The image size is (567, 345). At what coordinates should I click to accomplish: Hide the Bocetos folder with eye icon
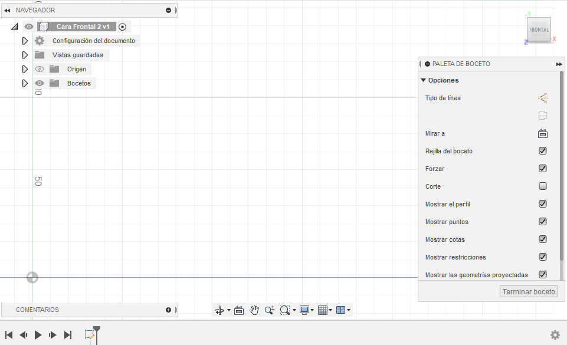[40, 83]
